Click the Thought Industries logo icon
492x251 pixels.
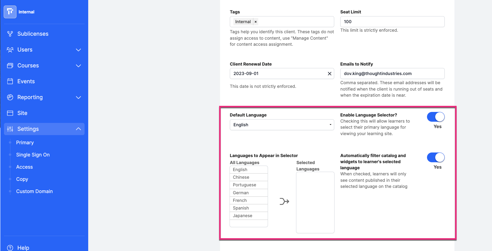[x=10, y=12]
